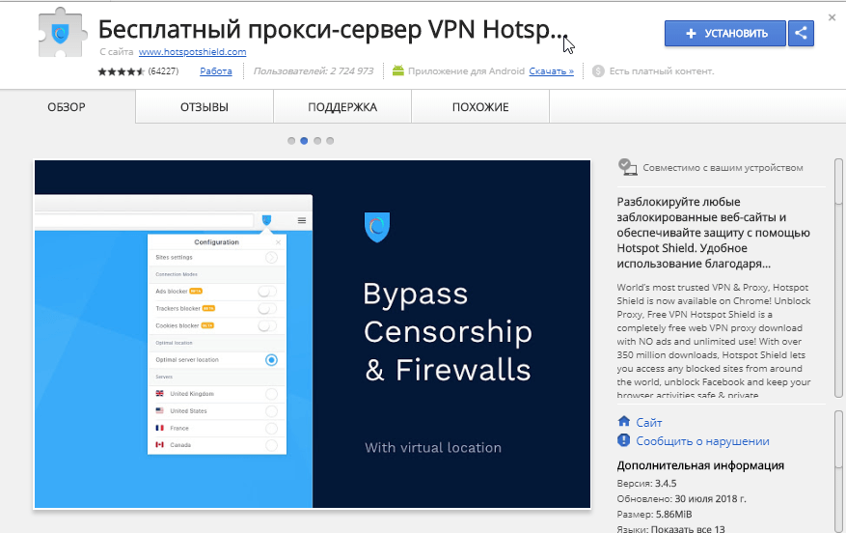This screenshot has width=846, height=533.
Task: Select the fourth carousel dot
Action: (x=330, y=141)
